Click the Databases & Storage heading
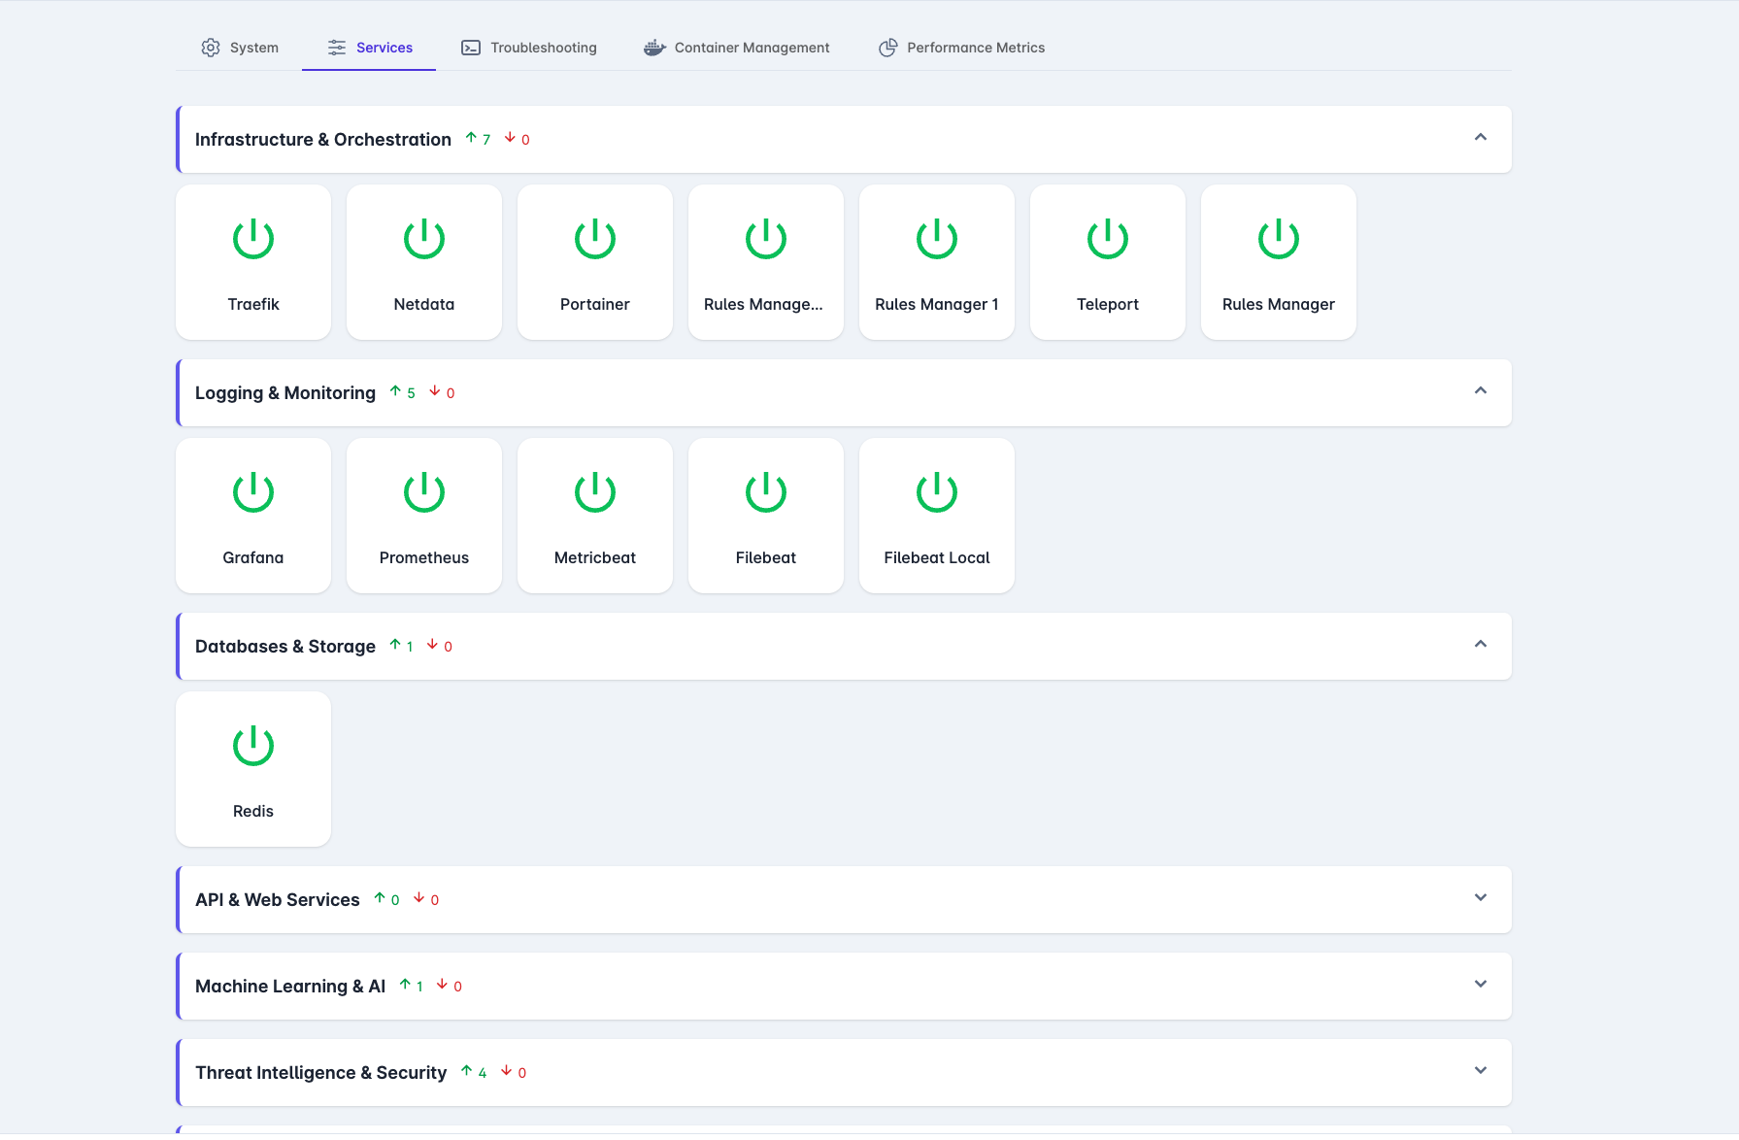 [285, 647]
